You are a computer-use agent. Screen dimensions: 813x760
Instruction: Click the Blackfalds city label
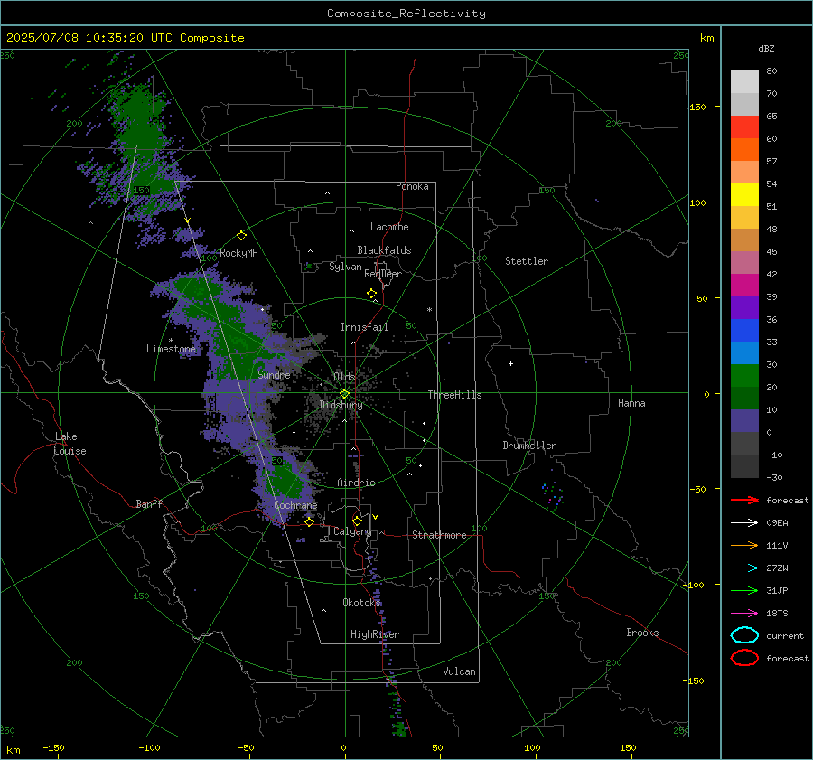384,250
